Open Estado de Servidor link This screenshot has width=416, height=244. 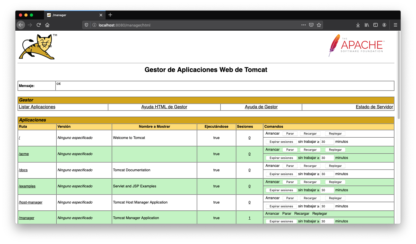pos(374,107)
